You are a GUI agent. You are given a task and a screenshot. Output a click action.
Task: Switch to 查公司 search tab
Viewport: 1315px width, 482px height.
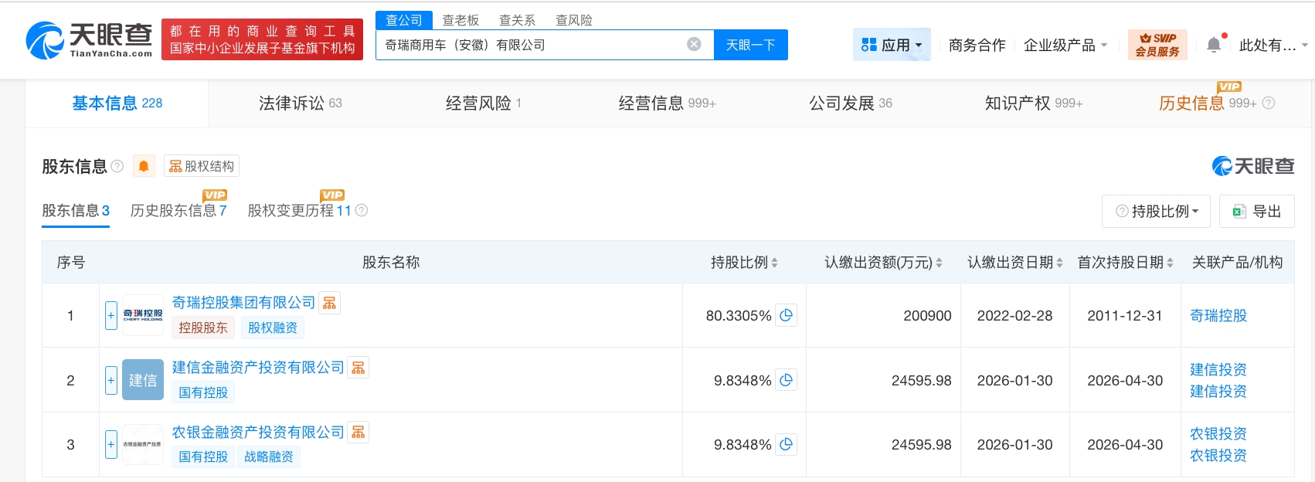pyautogui.click(x=404, y=20)
